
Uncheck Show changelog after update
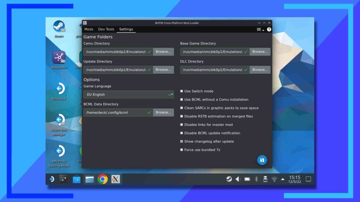pyautogui.click(x=182, y=142)
